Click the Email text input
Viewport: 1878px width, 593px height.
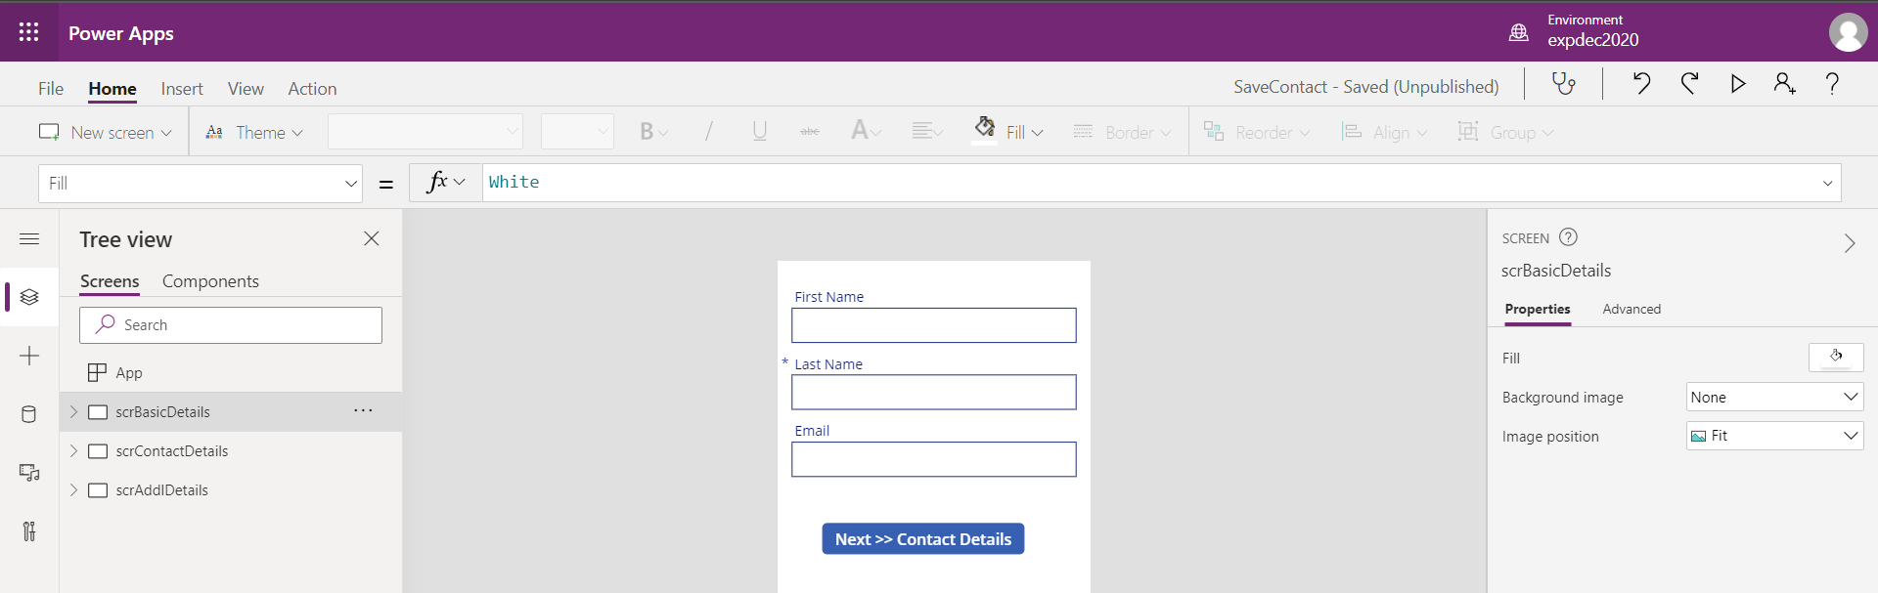click(x=934, y=459)
